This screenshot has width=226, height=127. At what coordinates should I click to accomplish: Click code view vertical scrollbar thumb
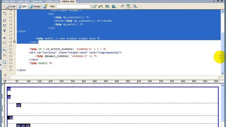click(x=222, y=52)
